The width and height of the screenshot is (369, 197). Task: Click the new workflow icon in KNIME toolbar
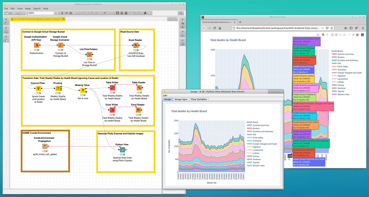tap(7, 13)
